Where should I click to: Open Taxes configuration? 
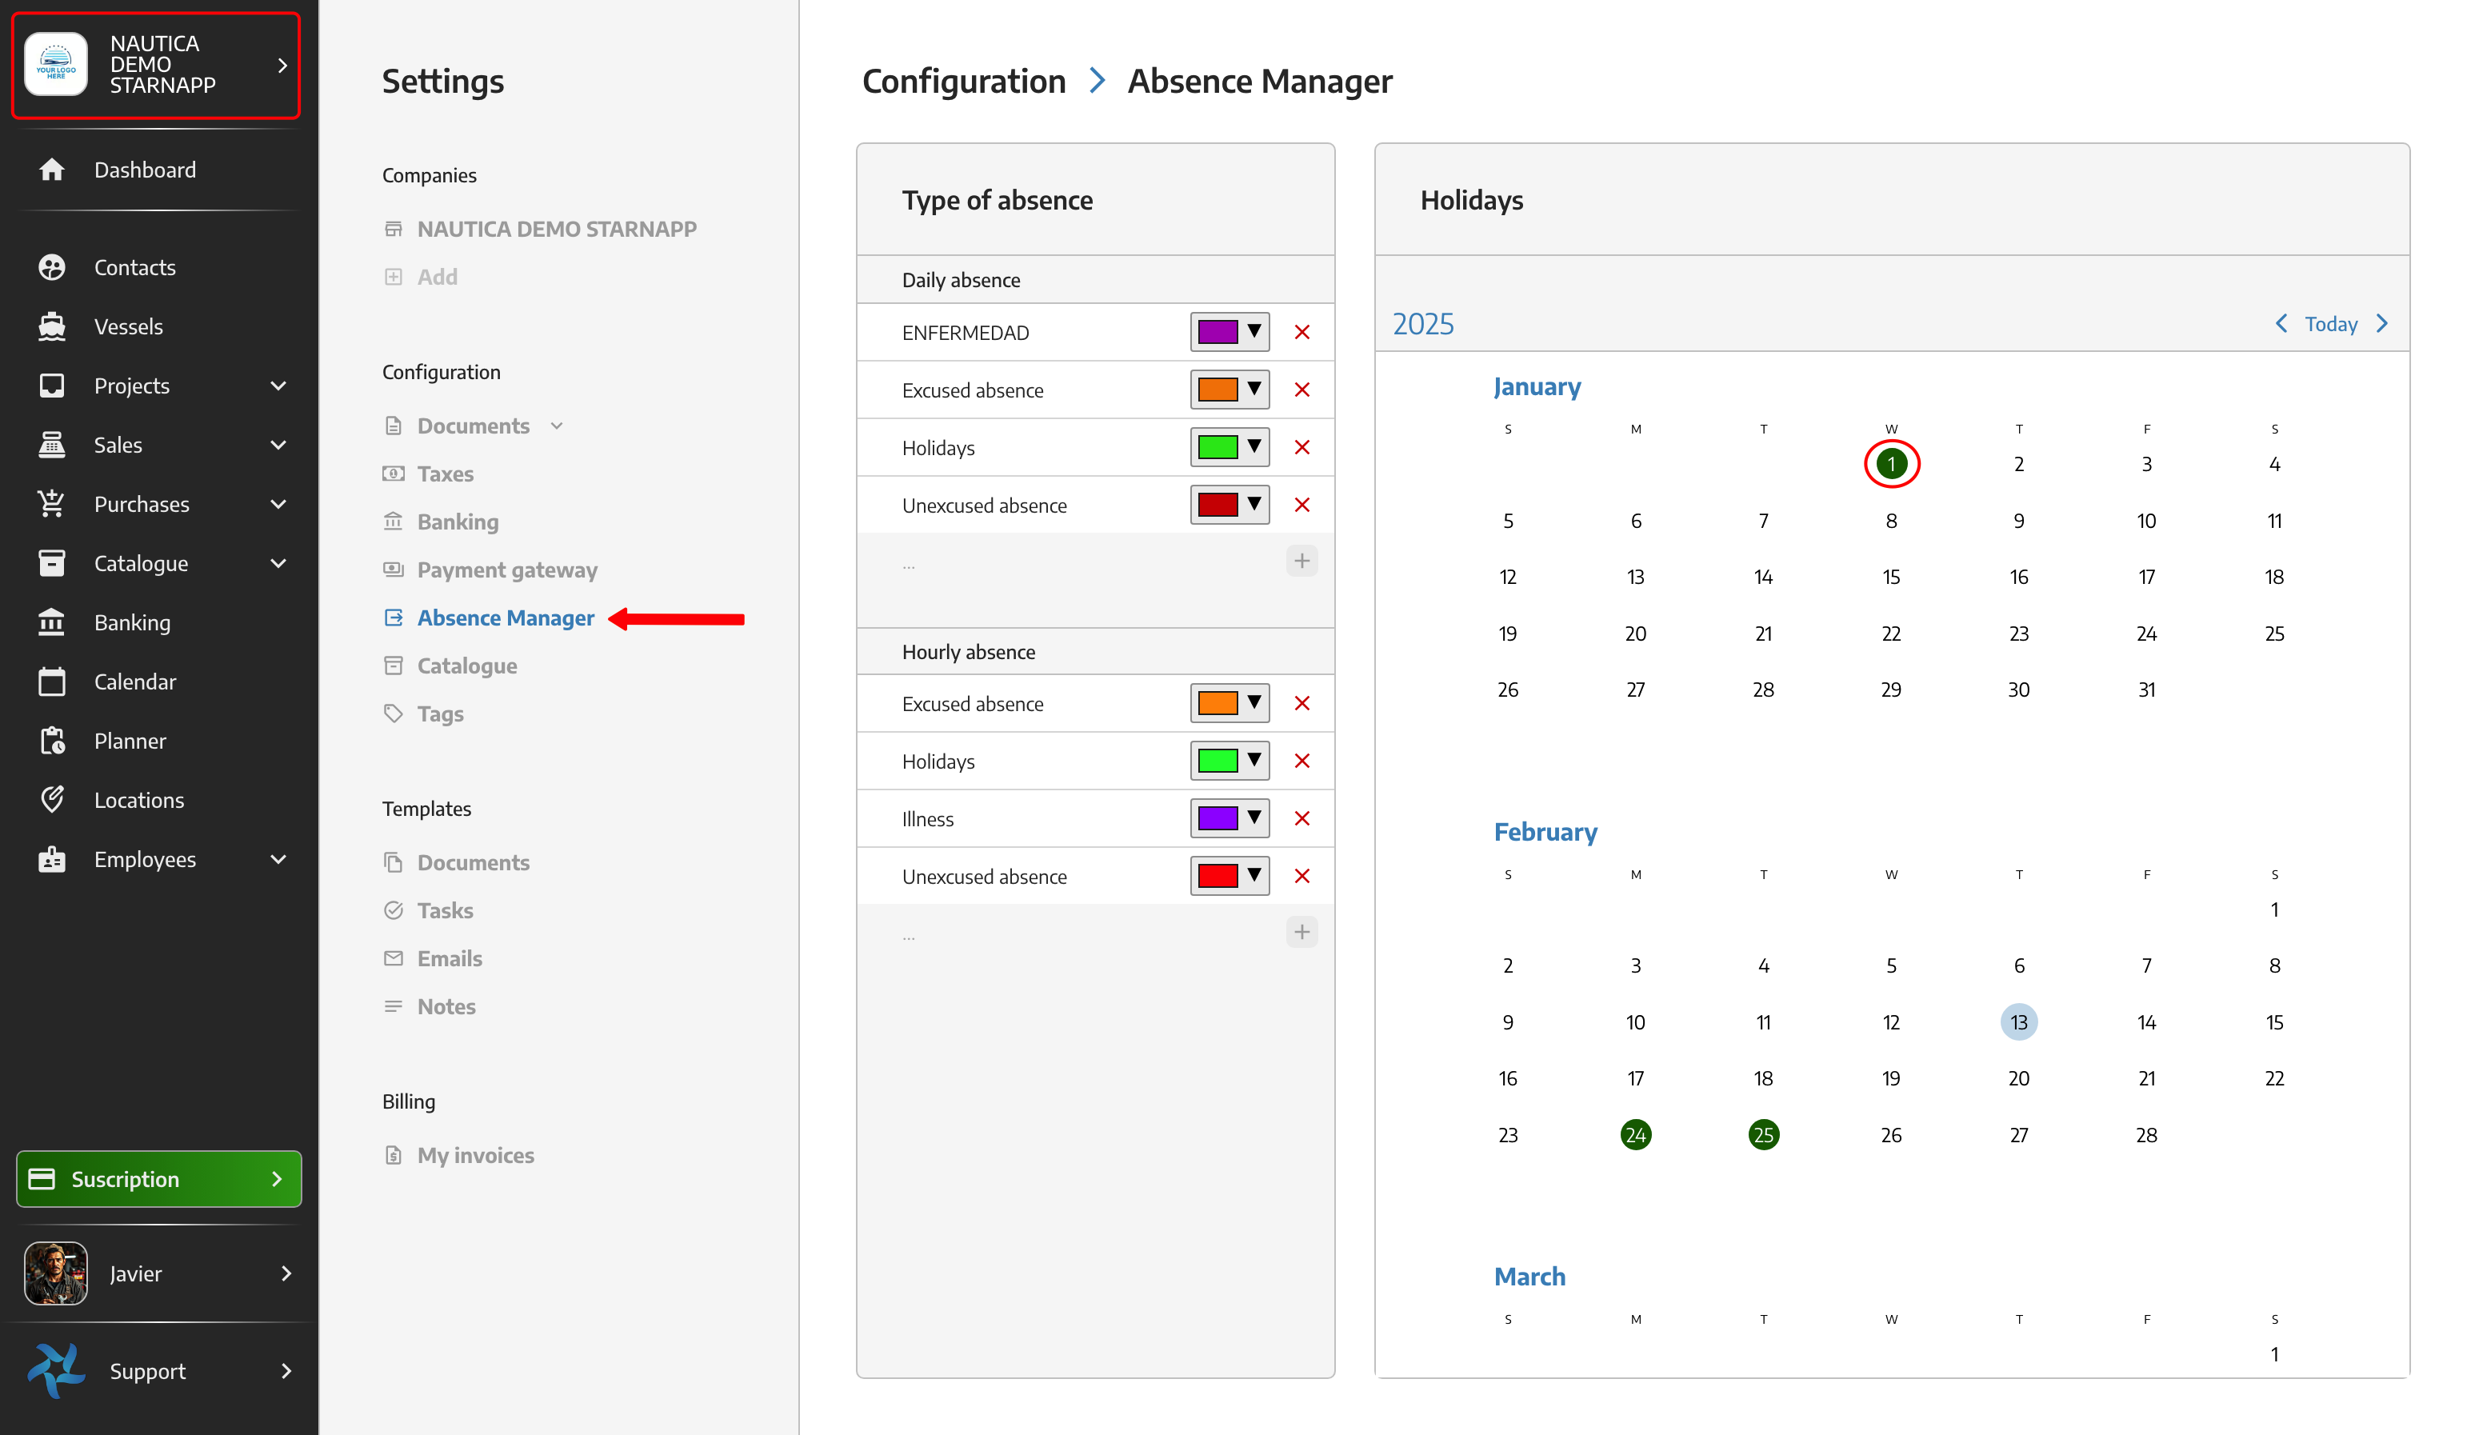point(446,474)
